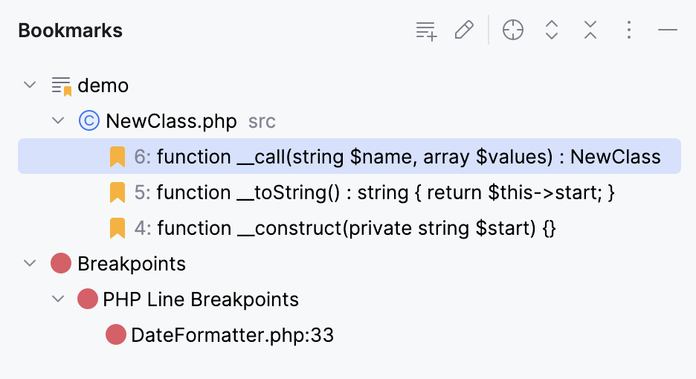Toggle the red dot beside Breakpoints
Screen dimensions: 696x379
(x=61, y=264)
